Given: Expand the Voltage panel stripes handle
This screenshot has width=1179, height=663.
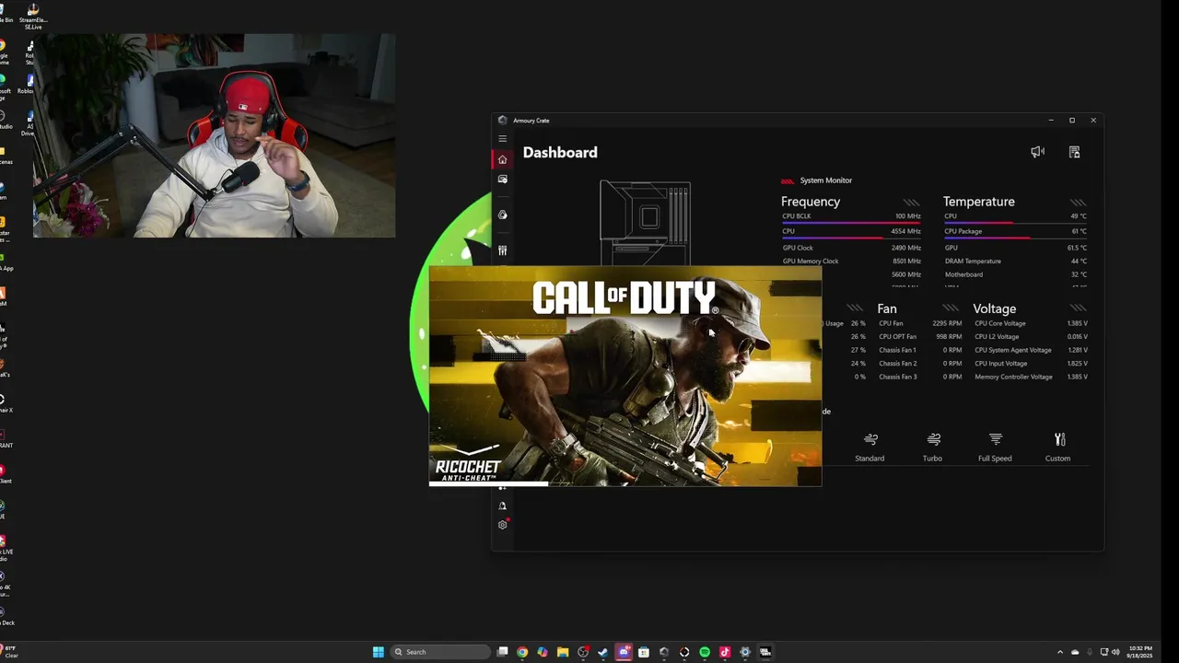Looking at the screenshot, I should pos(1078,308).
